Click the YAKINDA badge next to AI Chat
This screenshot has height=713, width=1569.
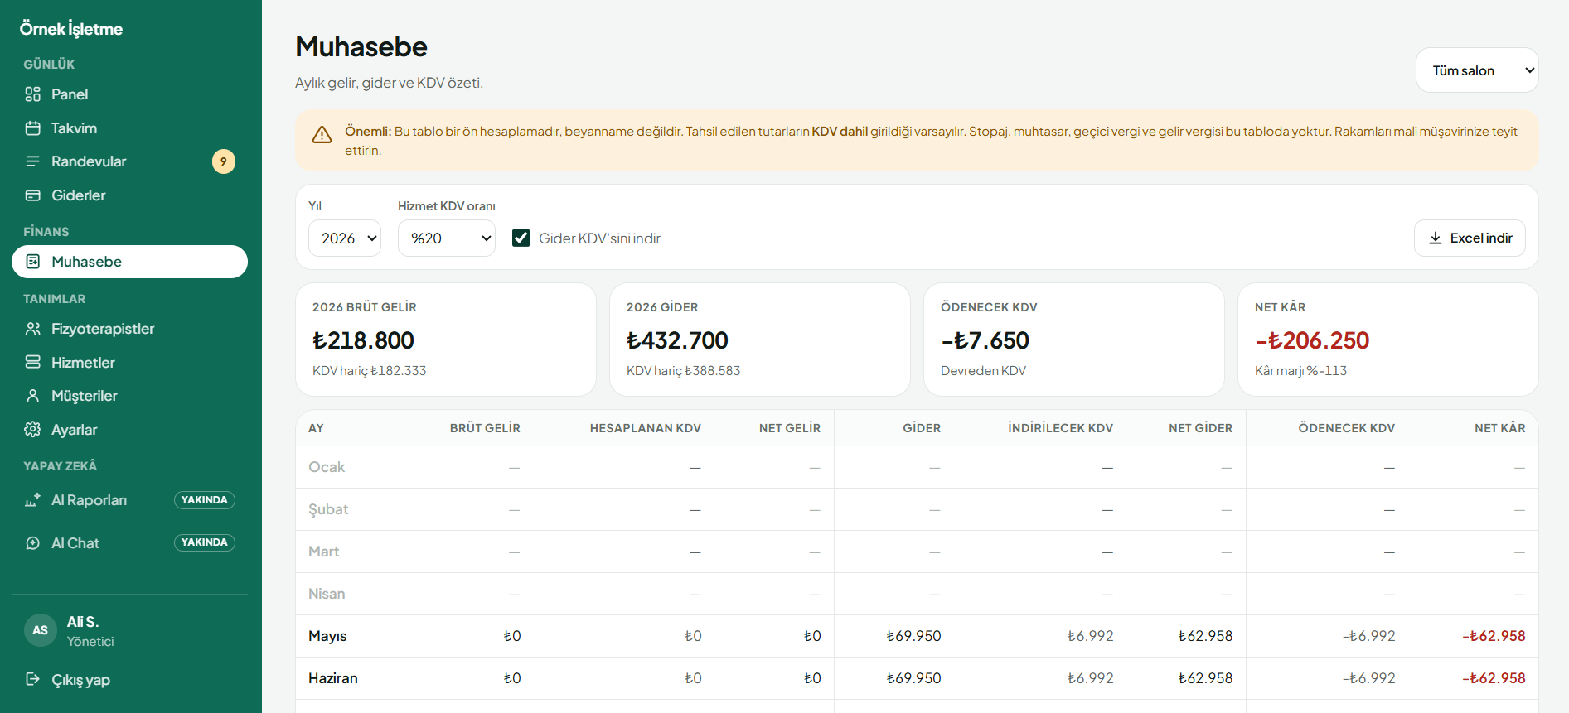(x=205, y=542)
